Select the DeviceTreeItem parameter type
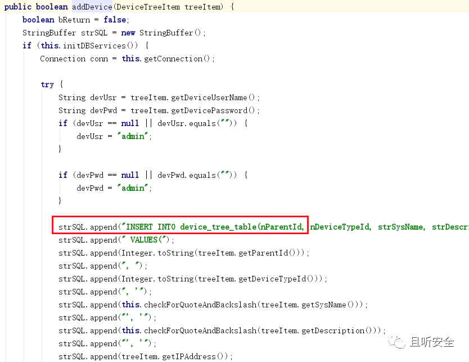469x362 pixels. coord(148,7)
